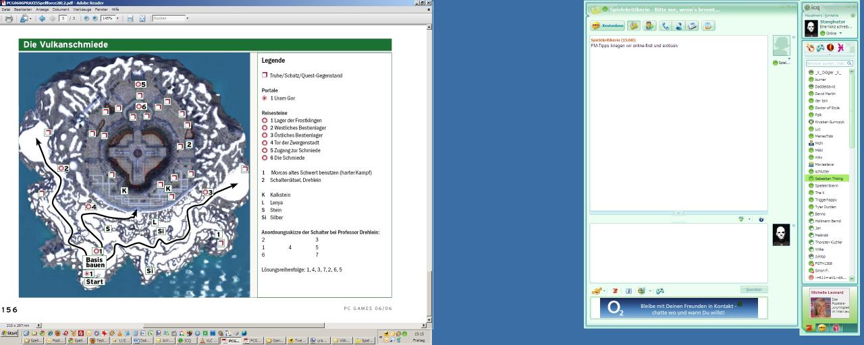Open the 145% zoom level dropdown
The width and height of the screenshot is (864, 345).
click(118, 18)
